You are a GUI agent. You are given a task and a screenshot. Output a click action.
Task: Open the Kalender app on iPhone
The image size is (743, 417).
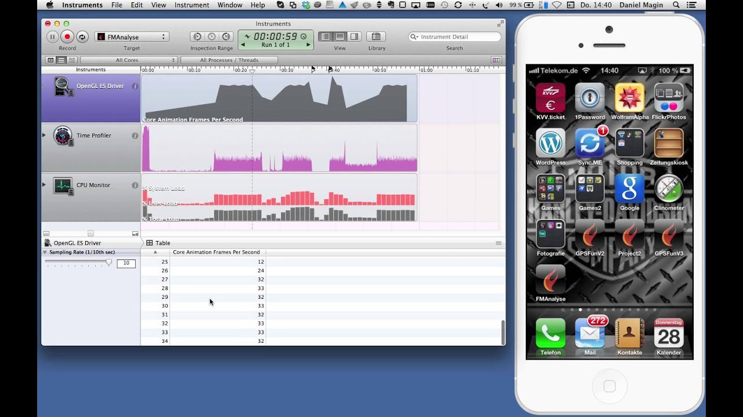point(669,333)
